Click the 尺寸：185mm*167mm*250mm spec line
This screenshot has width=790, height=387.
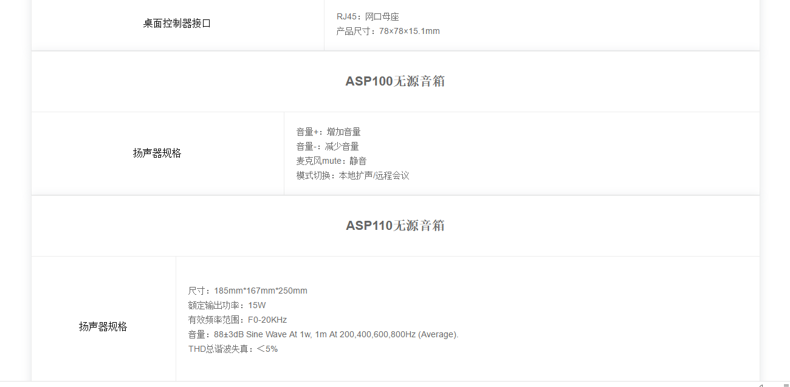click(x=247, y=291)
